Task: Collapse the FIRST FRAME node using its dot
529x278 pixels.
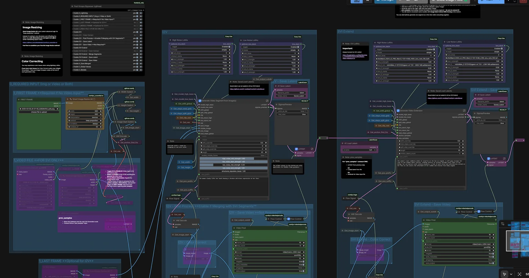Action: [19, 100]
